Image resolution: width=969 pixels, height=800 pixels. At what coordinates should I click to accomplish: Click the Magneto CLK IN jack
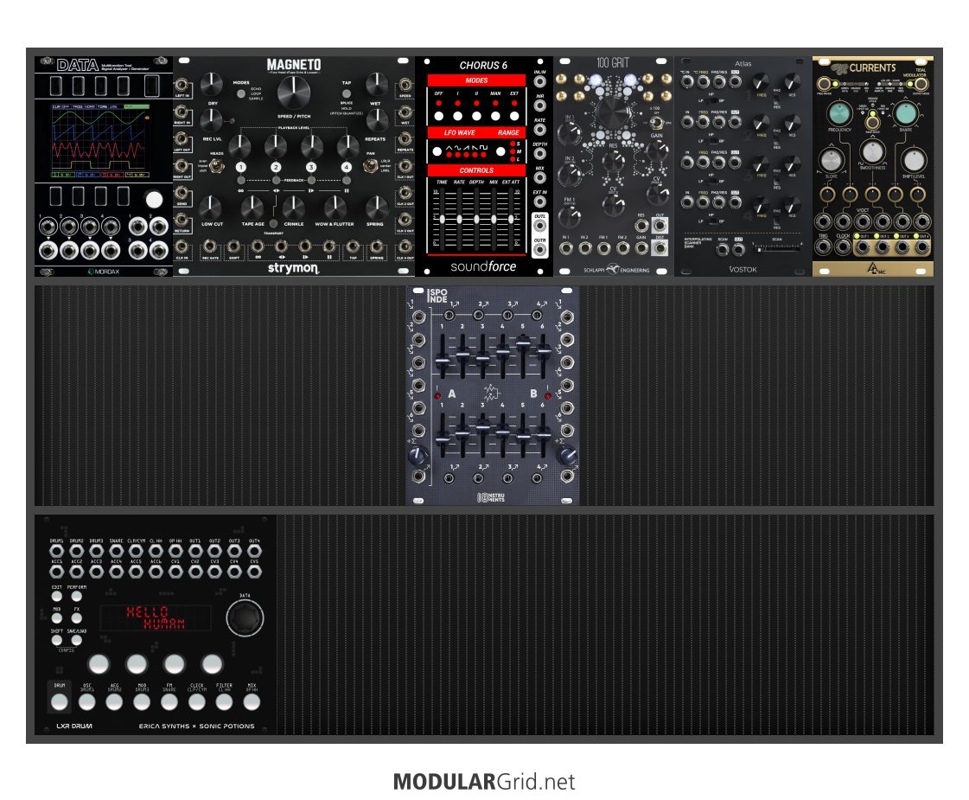pos(182,246)
